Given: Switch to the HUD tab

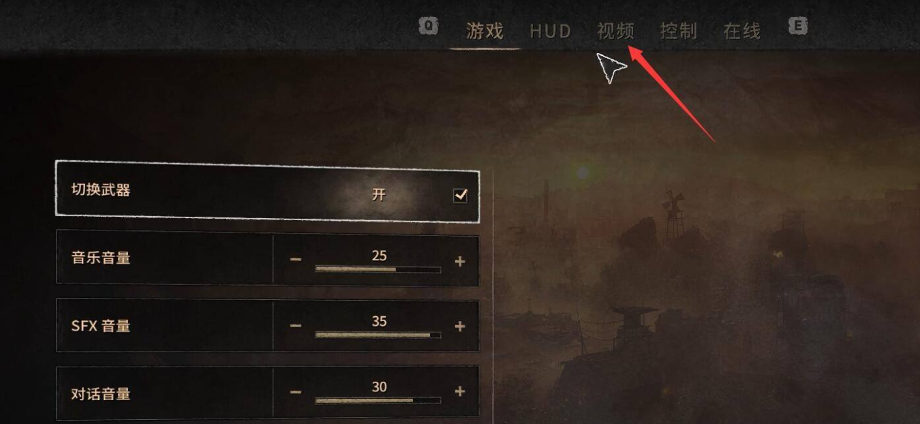Looking at the screenshot, I should click(x=550, y=31).
